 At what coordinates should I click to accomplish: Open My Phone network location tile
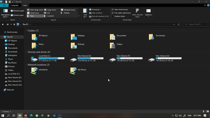coord(78,71)
